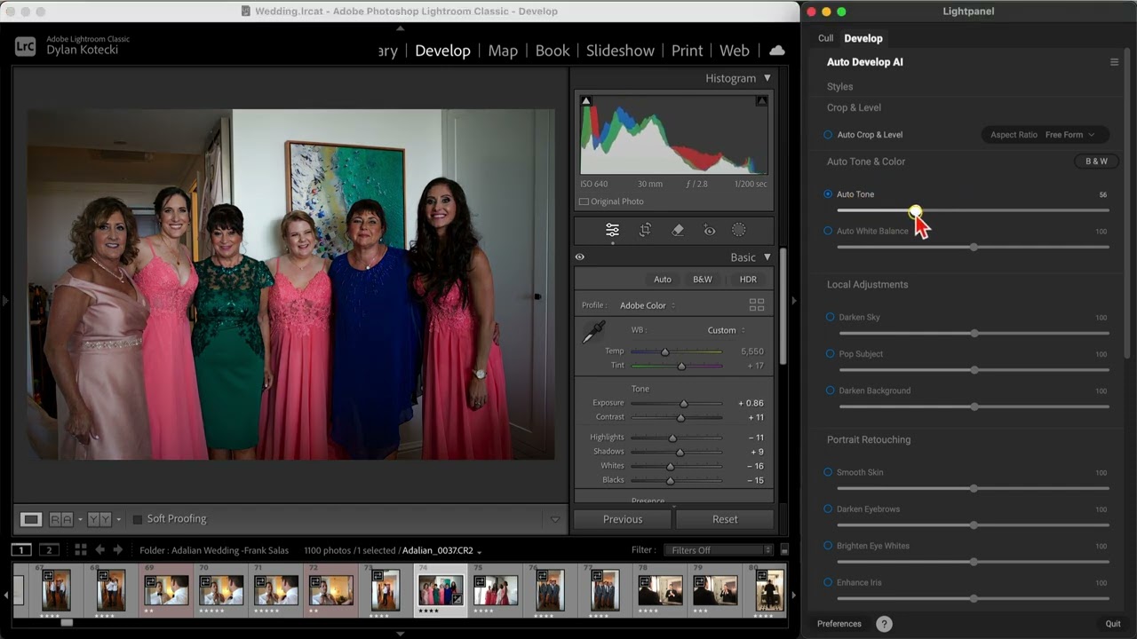Switch to the Web module
This screenshot has height=639, width=1137.
click(x=734, y=51)
